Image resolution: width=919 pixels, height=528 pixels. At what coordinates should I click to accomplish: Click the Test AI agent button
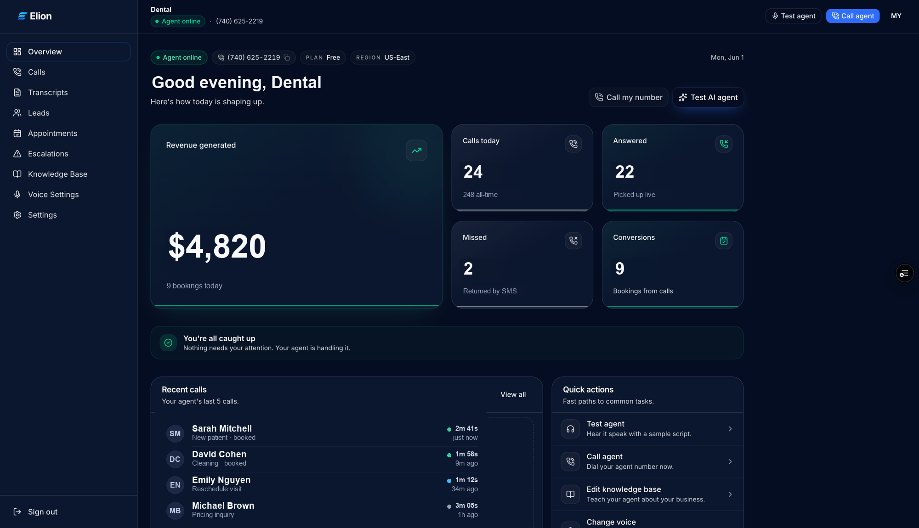(708, 97)
